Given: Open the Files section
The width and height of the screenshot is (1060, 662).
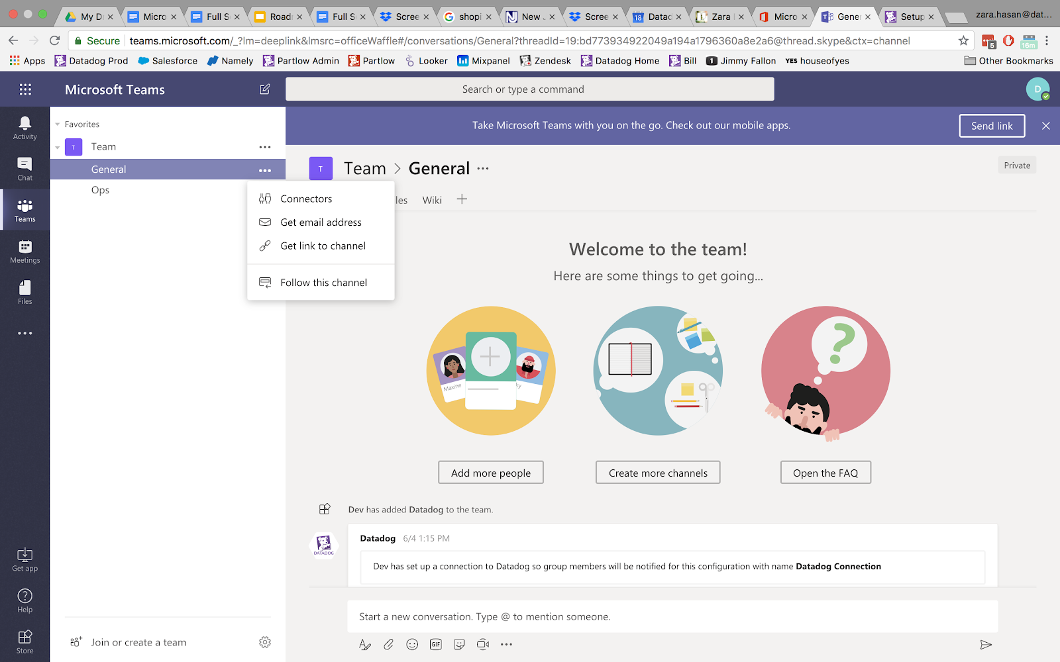Looking at the screenshot, I should tap(25, 292).
